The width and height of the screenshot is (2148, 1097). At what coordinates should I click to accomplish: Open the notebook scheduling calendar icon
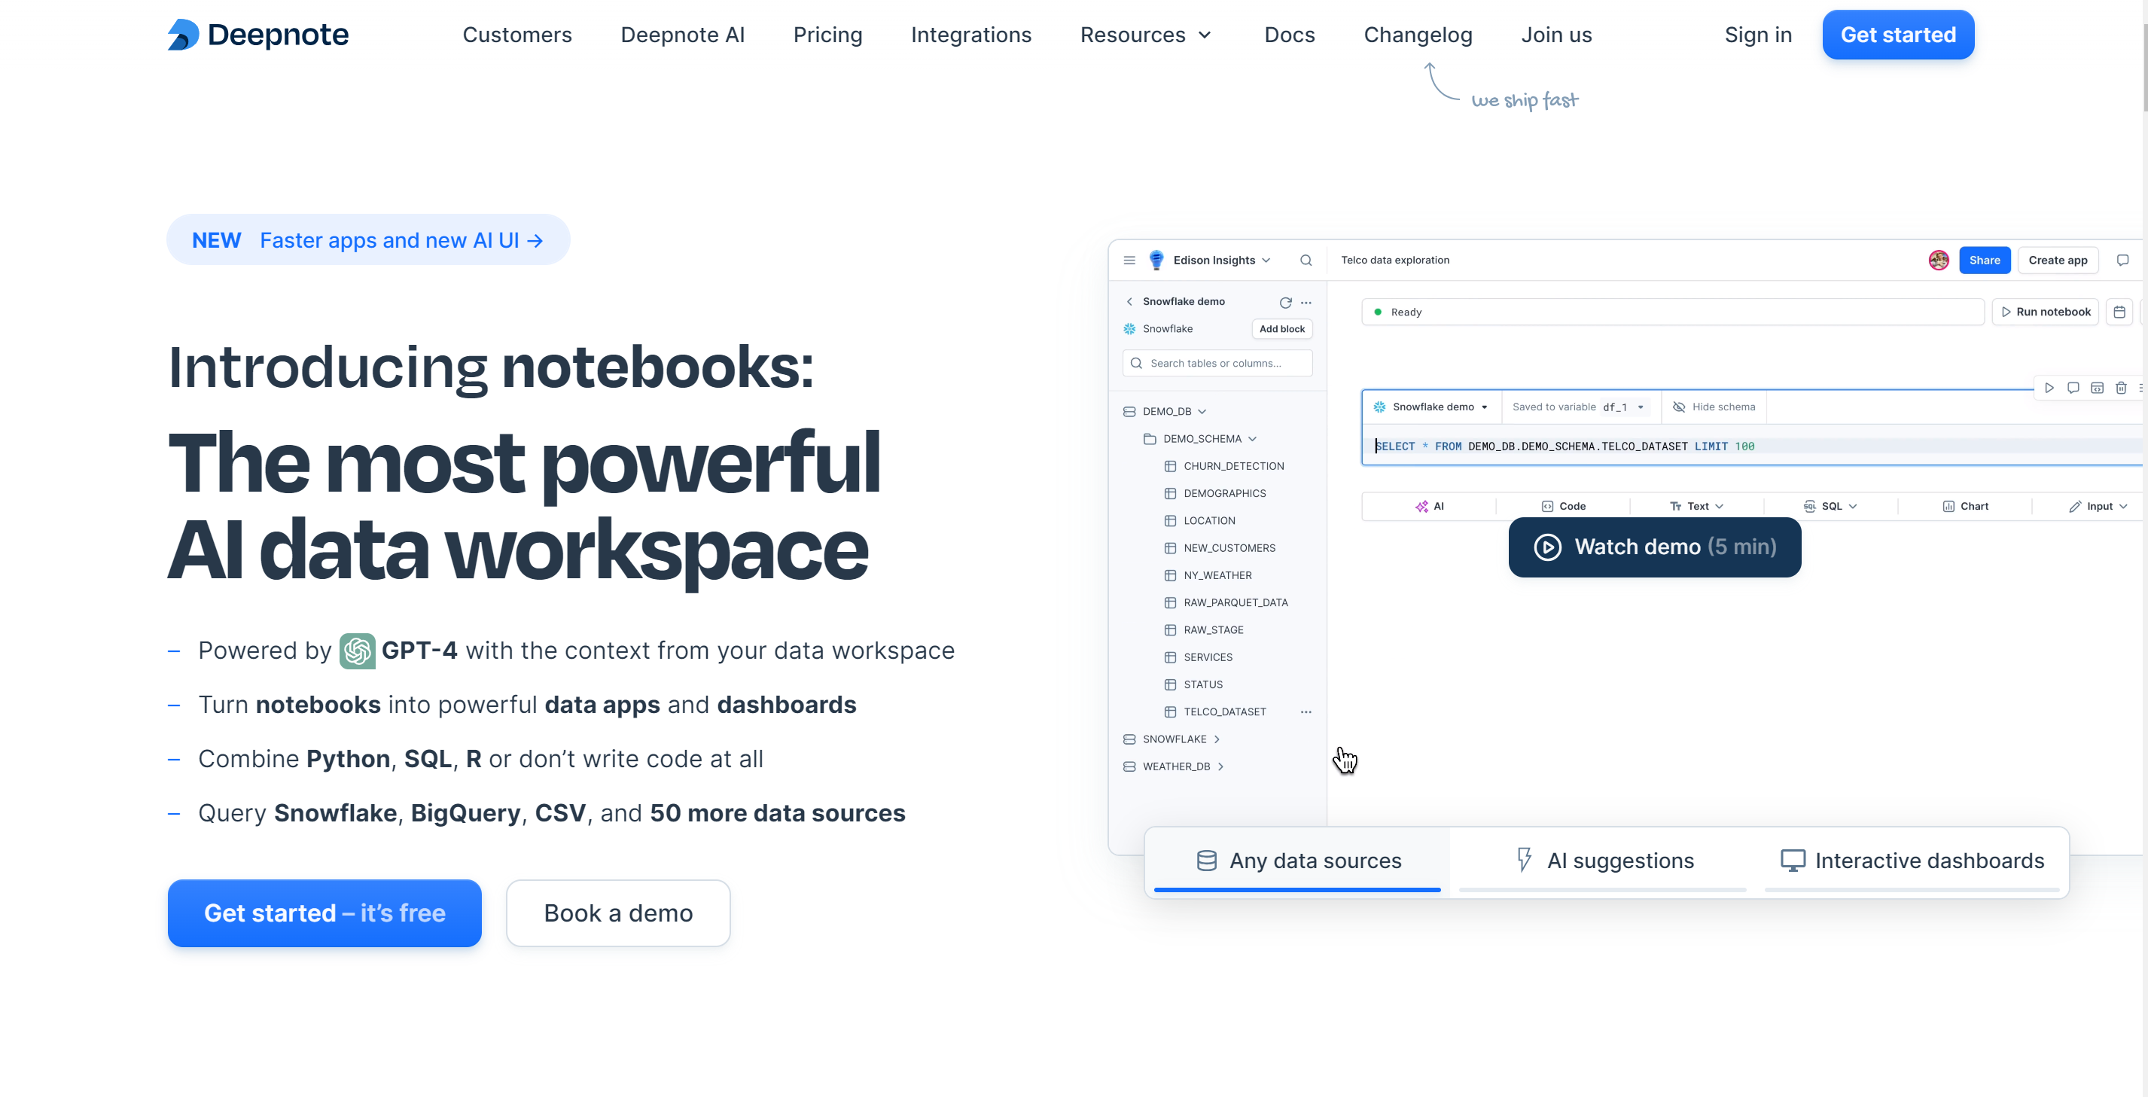pyautogui.click(x=2120, y=311)
